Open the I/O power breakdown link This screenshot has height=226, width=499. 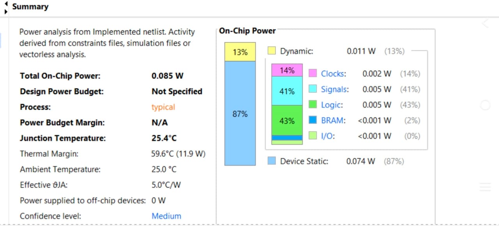coord(327,136)
